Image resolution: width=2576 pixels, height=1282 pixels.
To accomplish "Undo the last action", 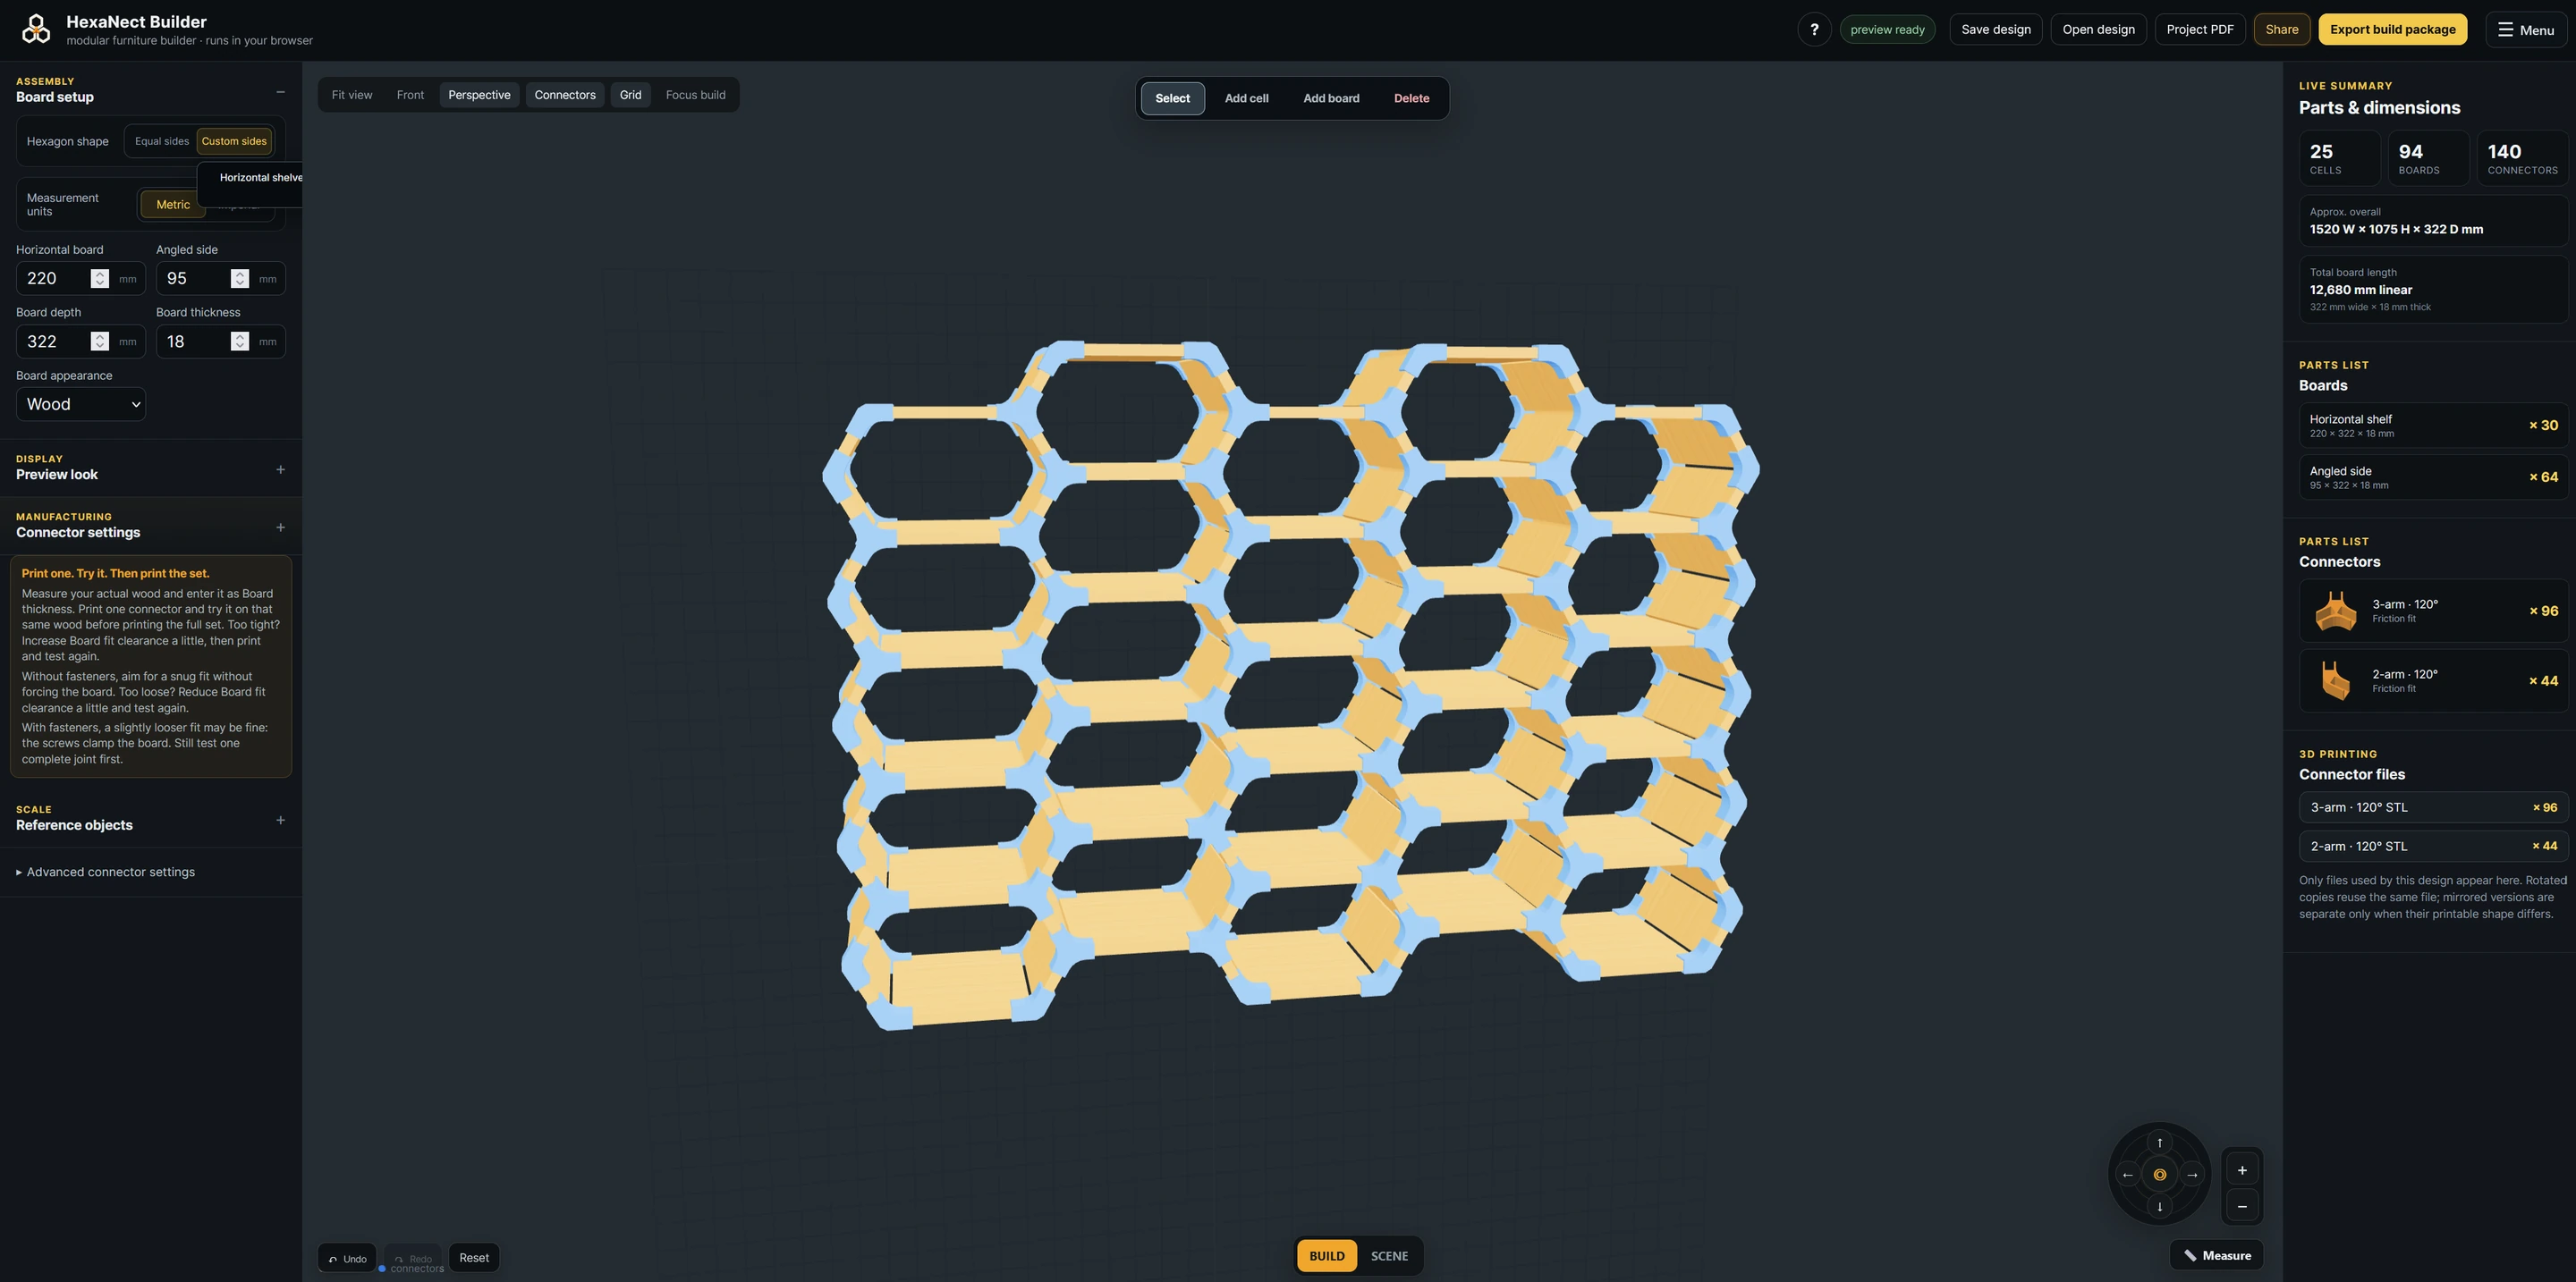I will (x=347, y=1258).
